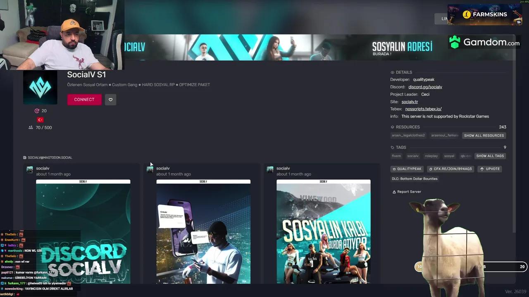Viewport: 529px width, 297px height.
Task: Open the nosscripts.tebex.io link
Action: coord(423,109)
